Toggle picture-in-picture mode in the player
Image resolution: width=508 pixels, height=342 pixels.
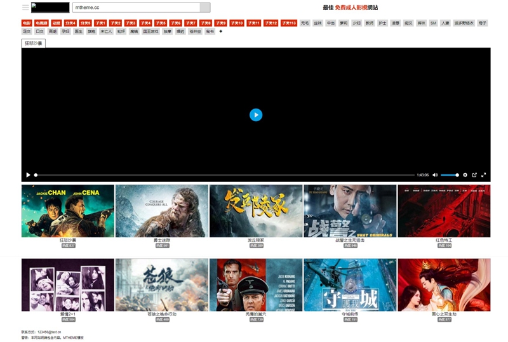[x=474, y=175]
